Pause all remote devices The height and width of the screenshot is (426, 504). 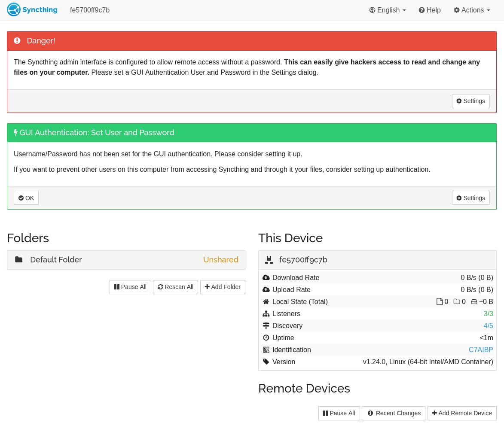tap(339, 413)
